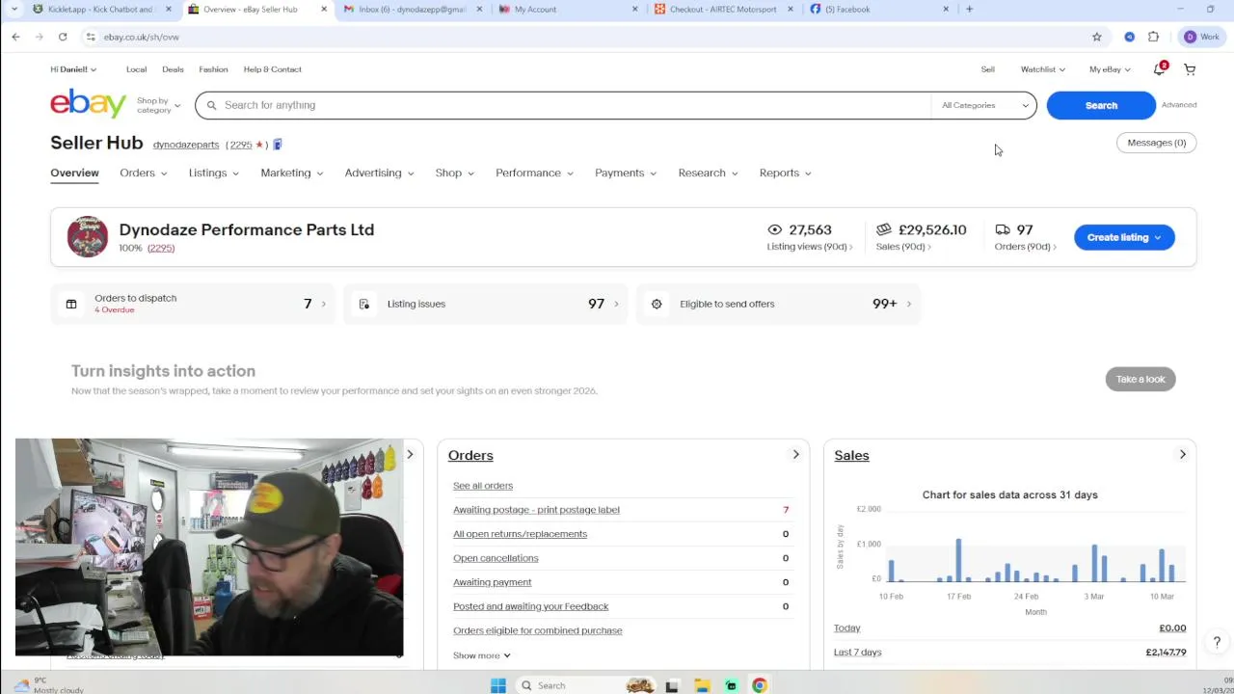Open the Payments menu

(626, 173)
